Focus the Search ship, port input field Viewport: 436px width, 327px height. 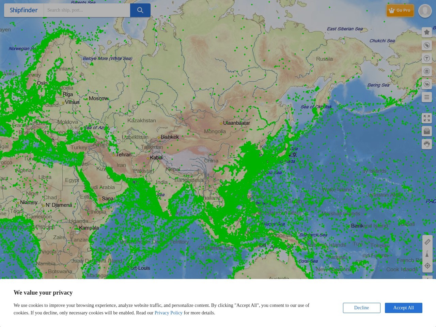click(87, 10)
